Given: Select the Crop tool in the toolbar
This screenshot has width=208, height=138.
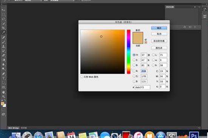Looking at the screenshot, I should pyautogui.click(x=3, y=28).
